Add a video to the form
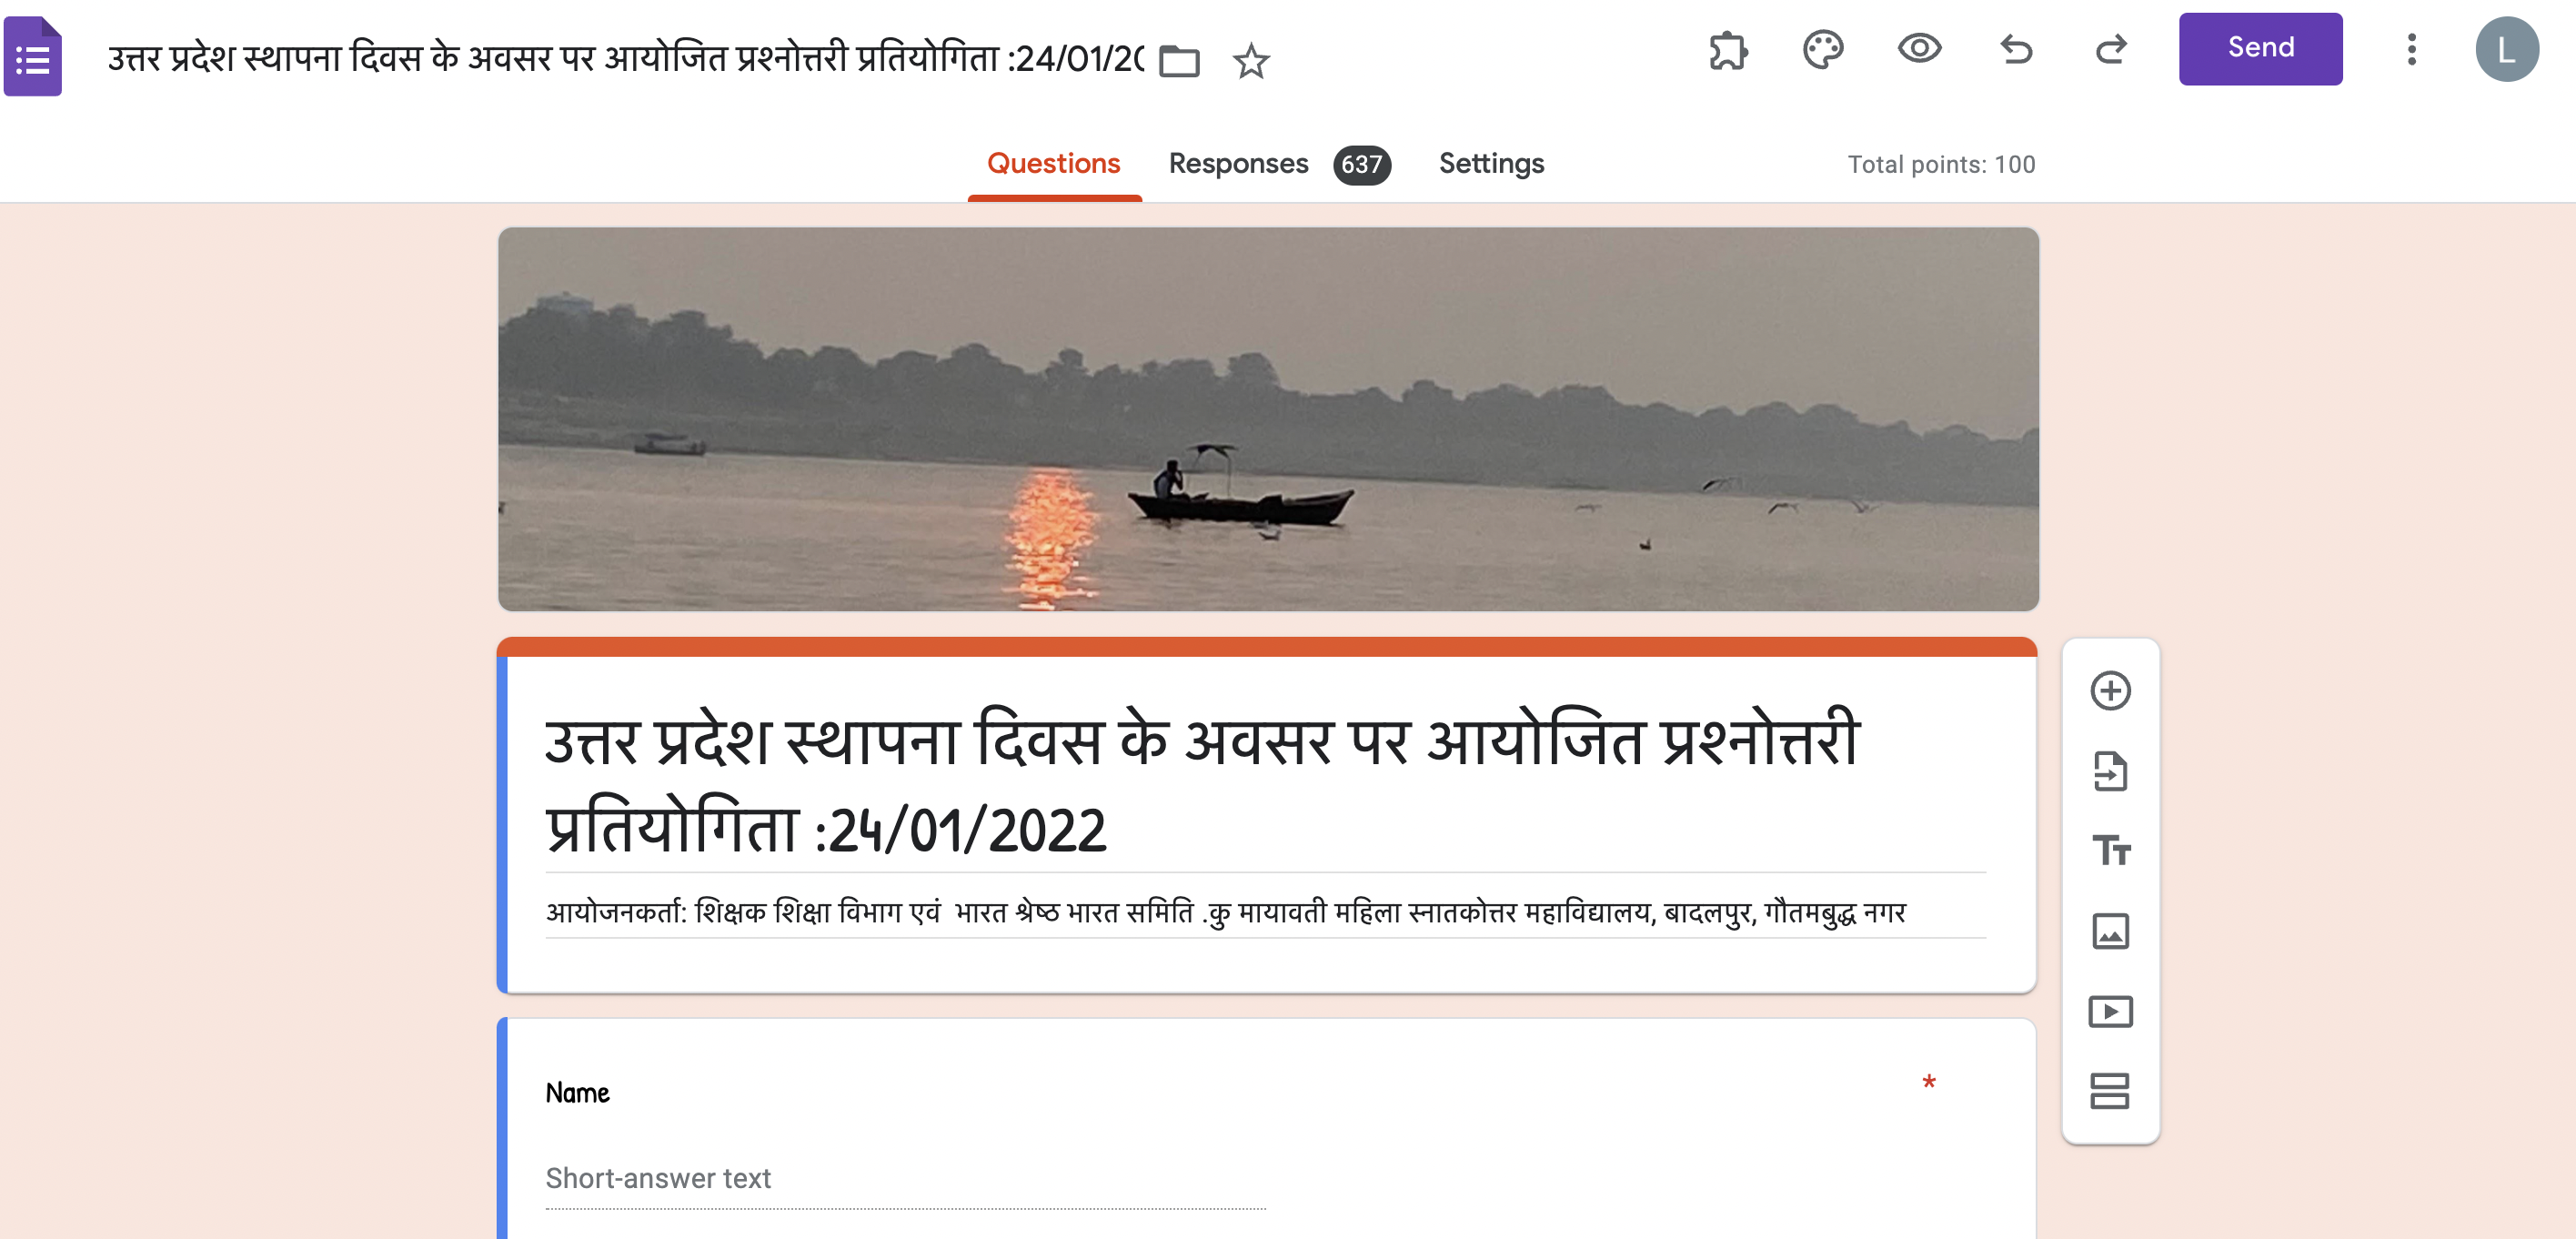Image resolution: width=2576 pixels, height=1239 pixels. (2110, 1011)
